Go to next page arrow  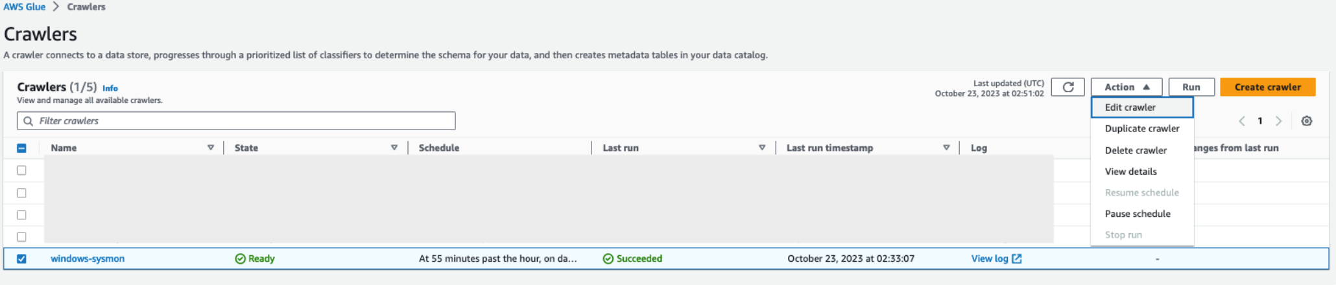click(x=1278, y=121)
